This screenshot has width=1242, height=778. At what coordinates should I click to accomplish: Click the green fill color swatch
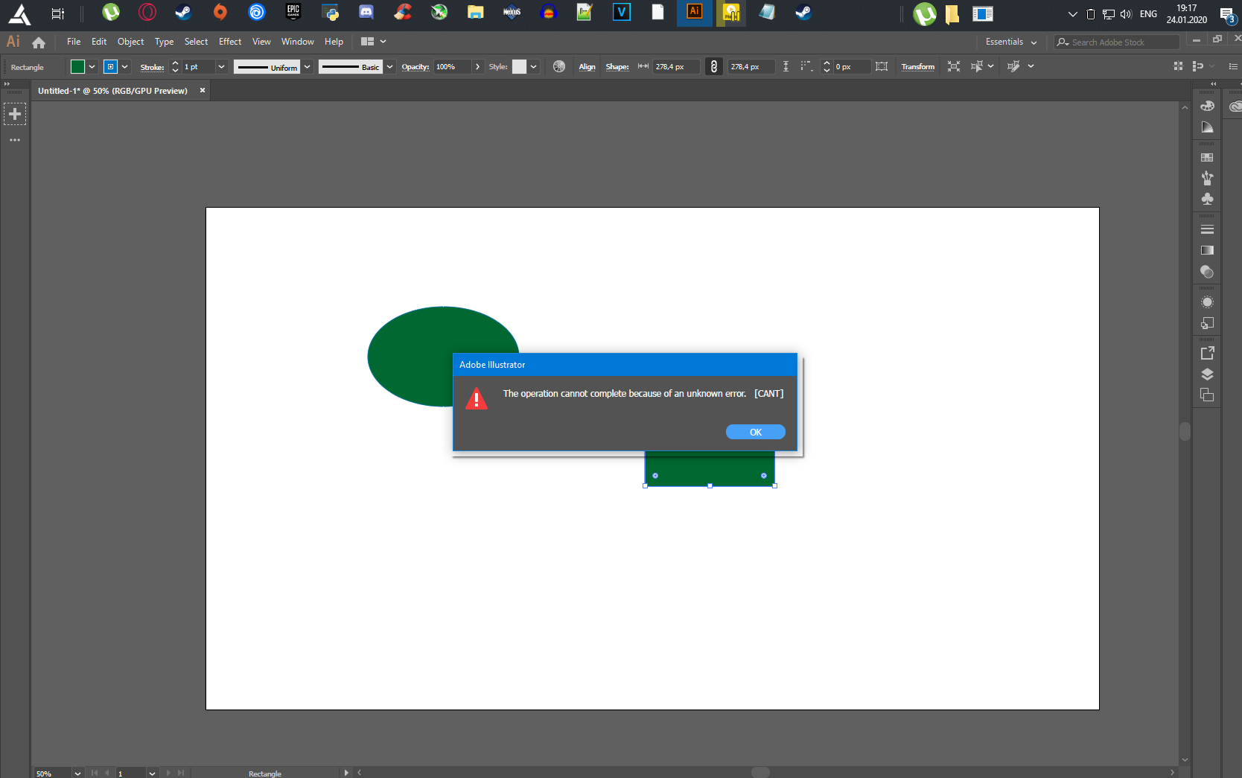tap(77, 66)
